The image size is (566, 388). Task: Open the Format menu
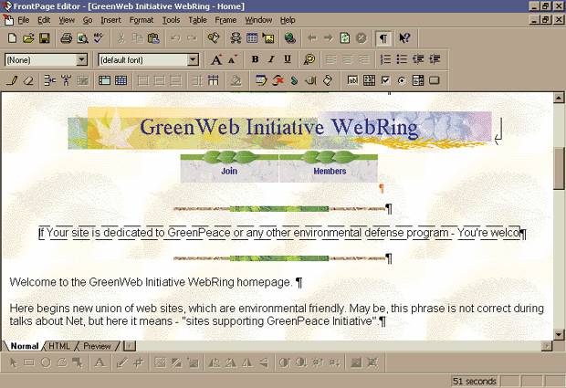[141, 20]
